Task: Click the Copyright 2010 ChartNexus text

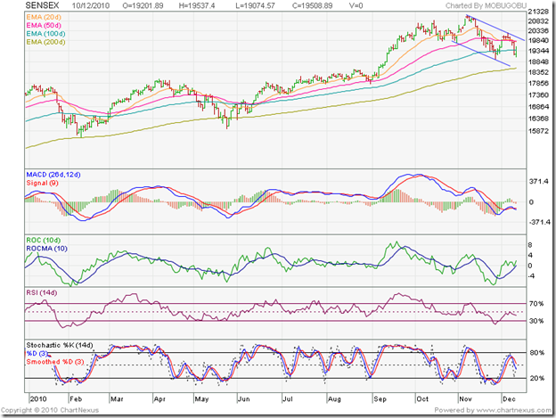Action: [x=50, y=410]
